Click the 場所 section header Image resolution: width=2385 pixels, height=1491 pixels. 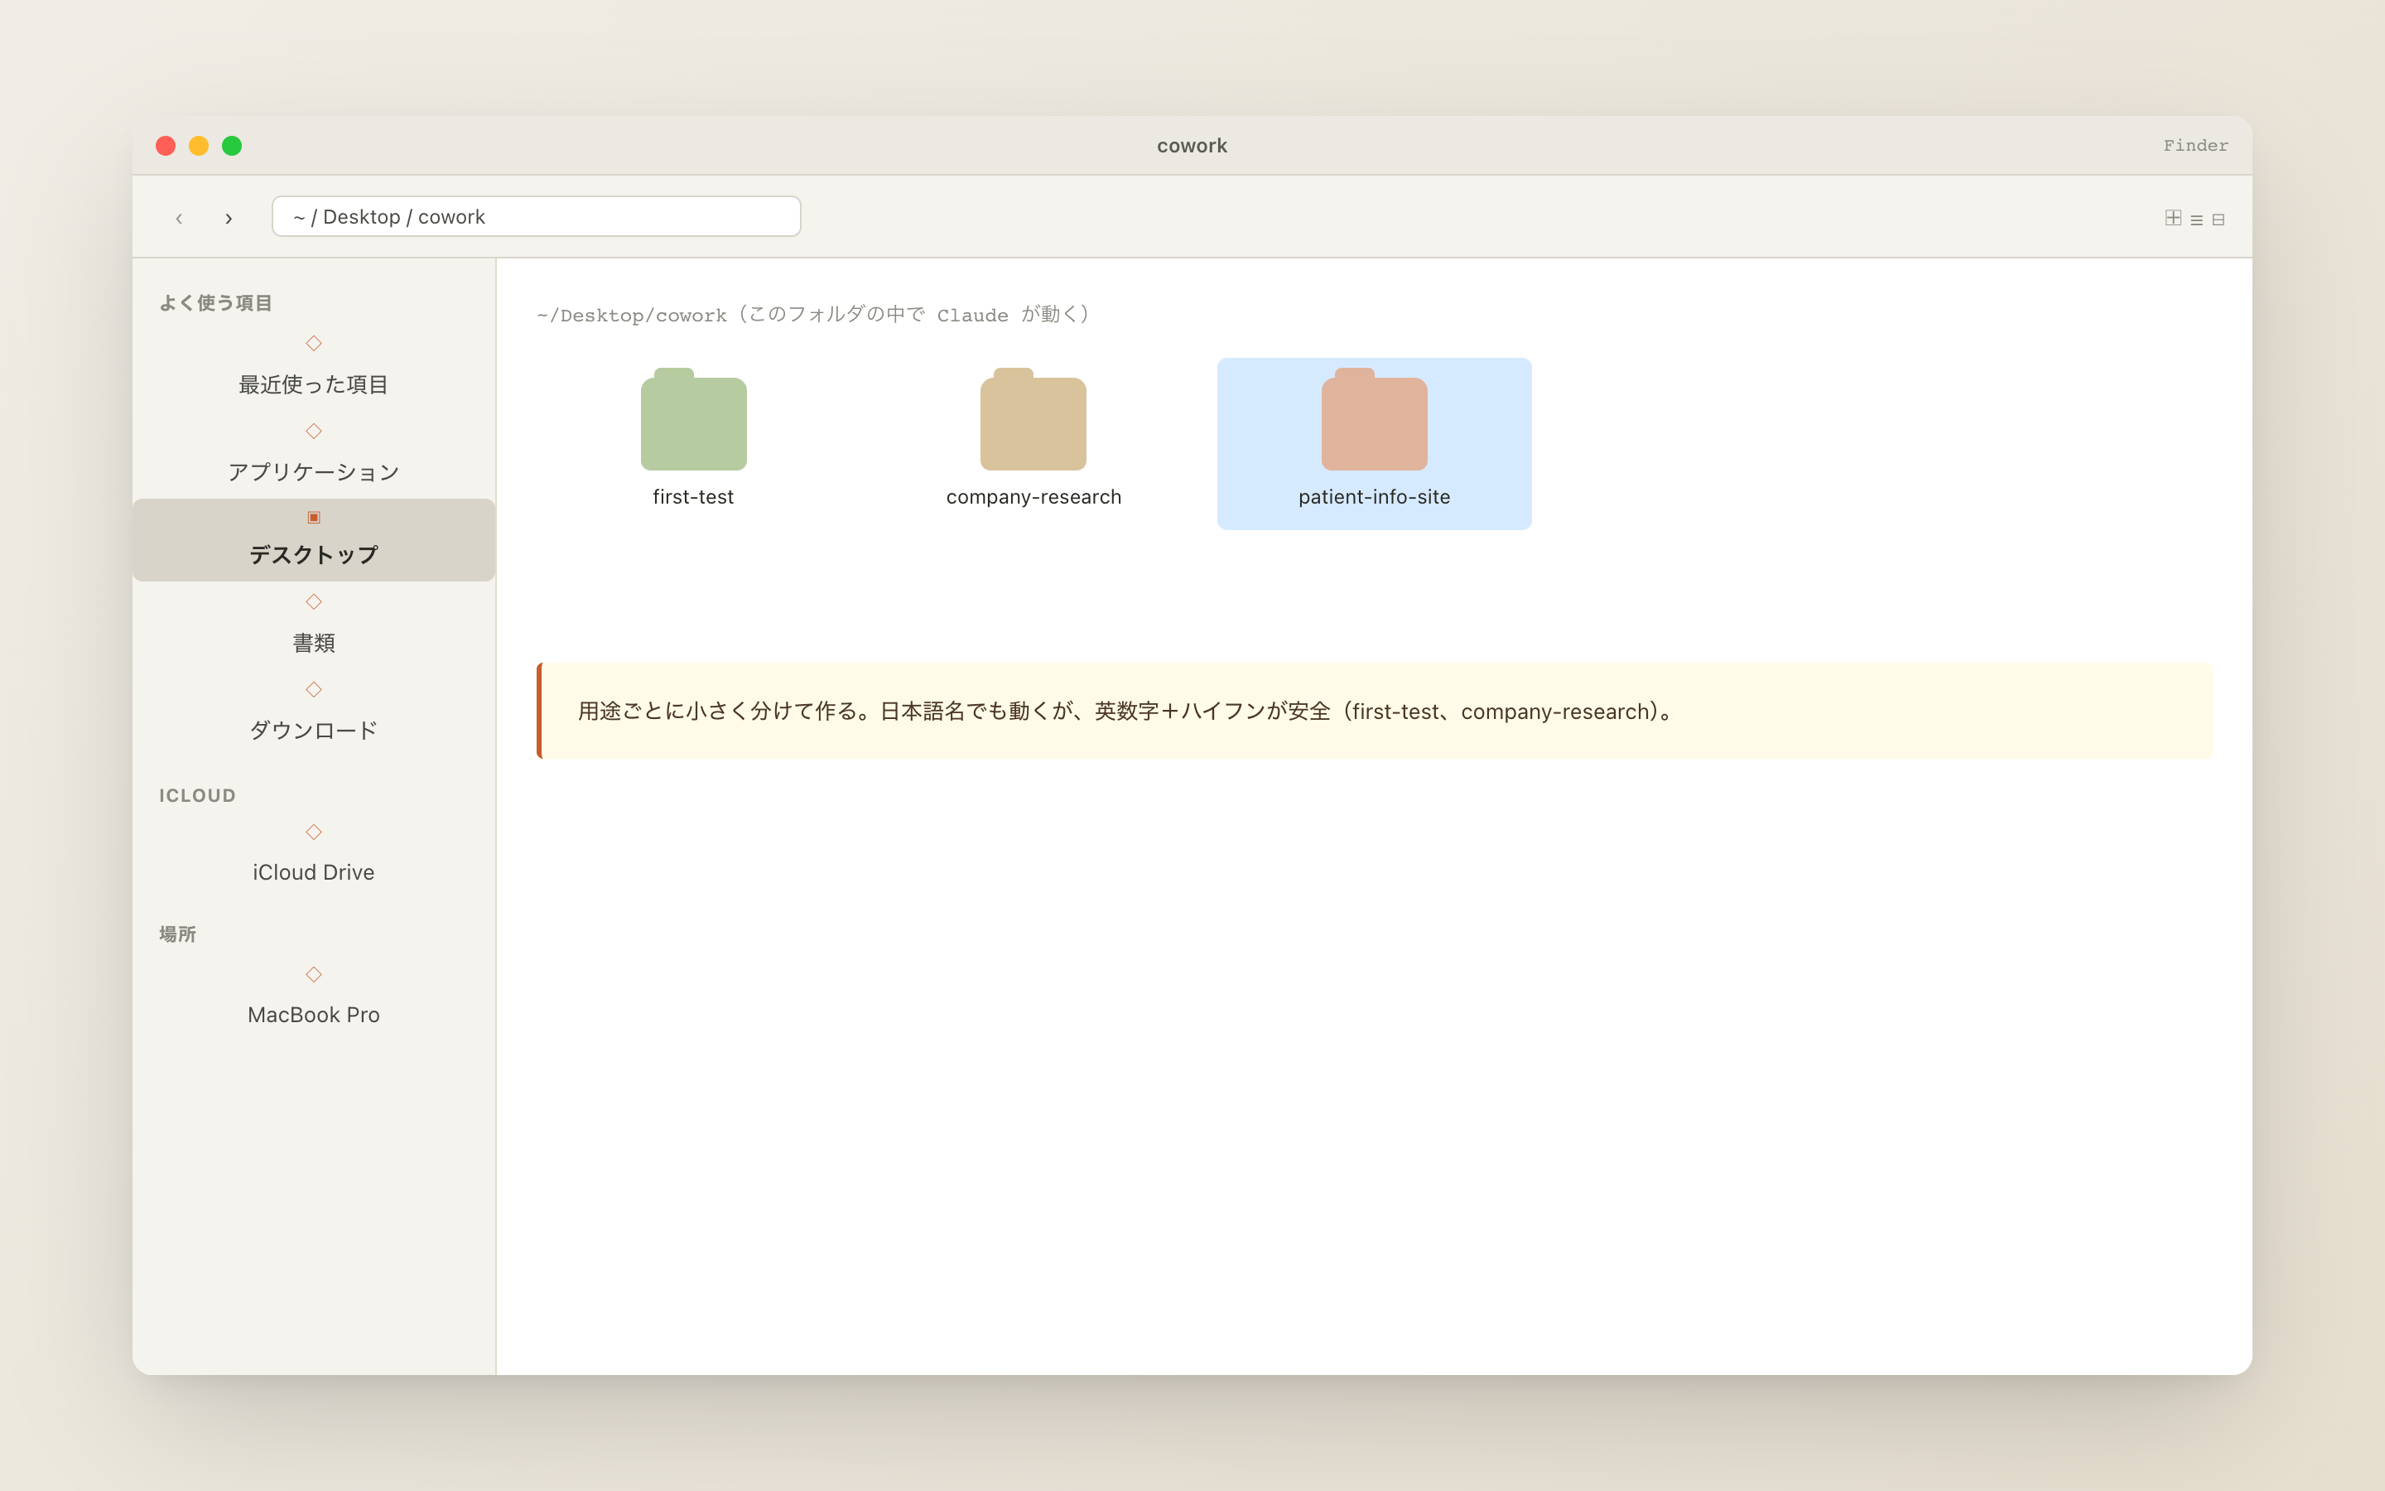177,934
